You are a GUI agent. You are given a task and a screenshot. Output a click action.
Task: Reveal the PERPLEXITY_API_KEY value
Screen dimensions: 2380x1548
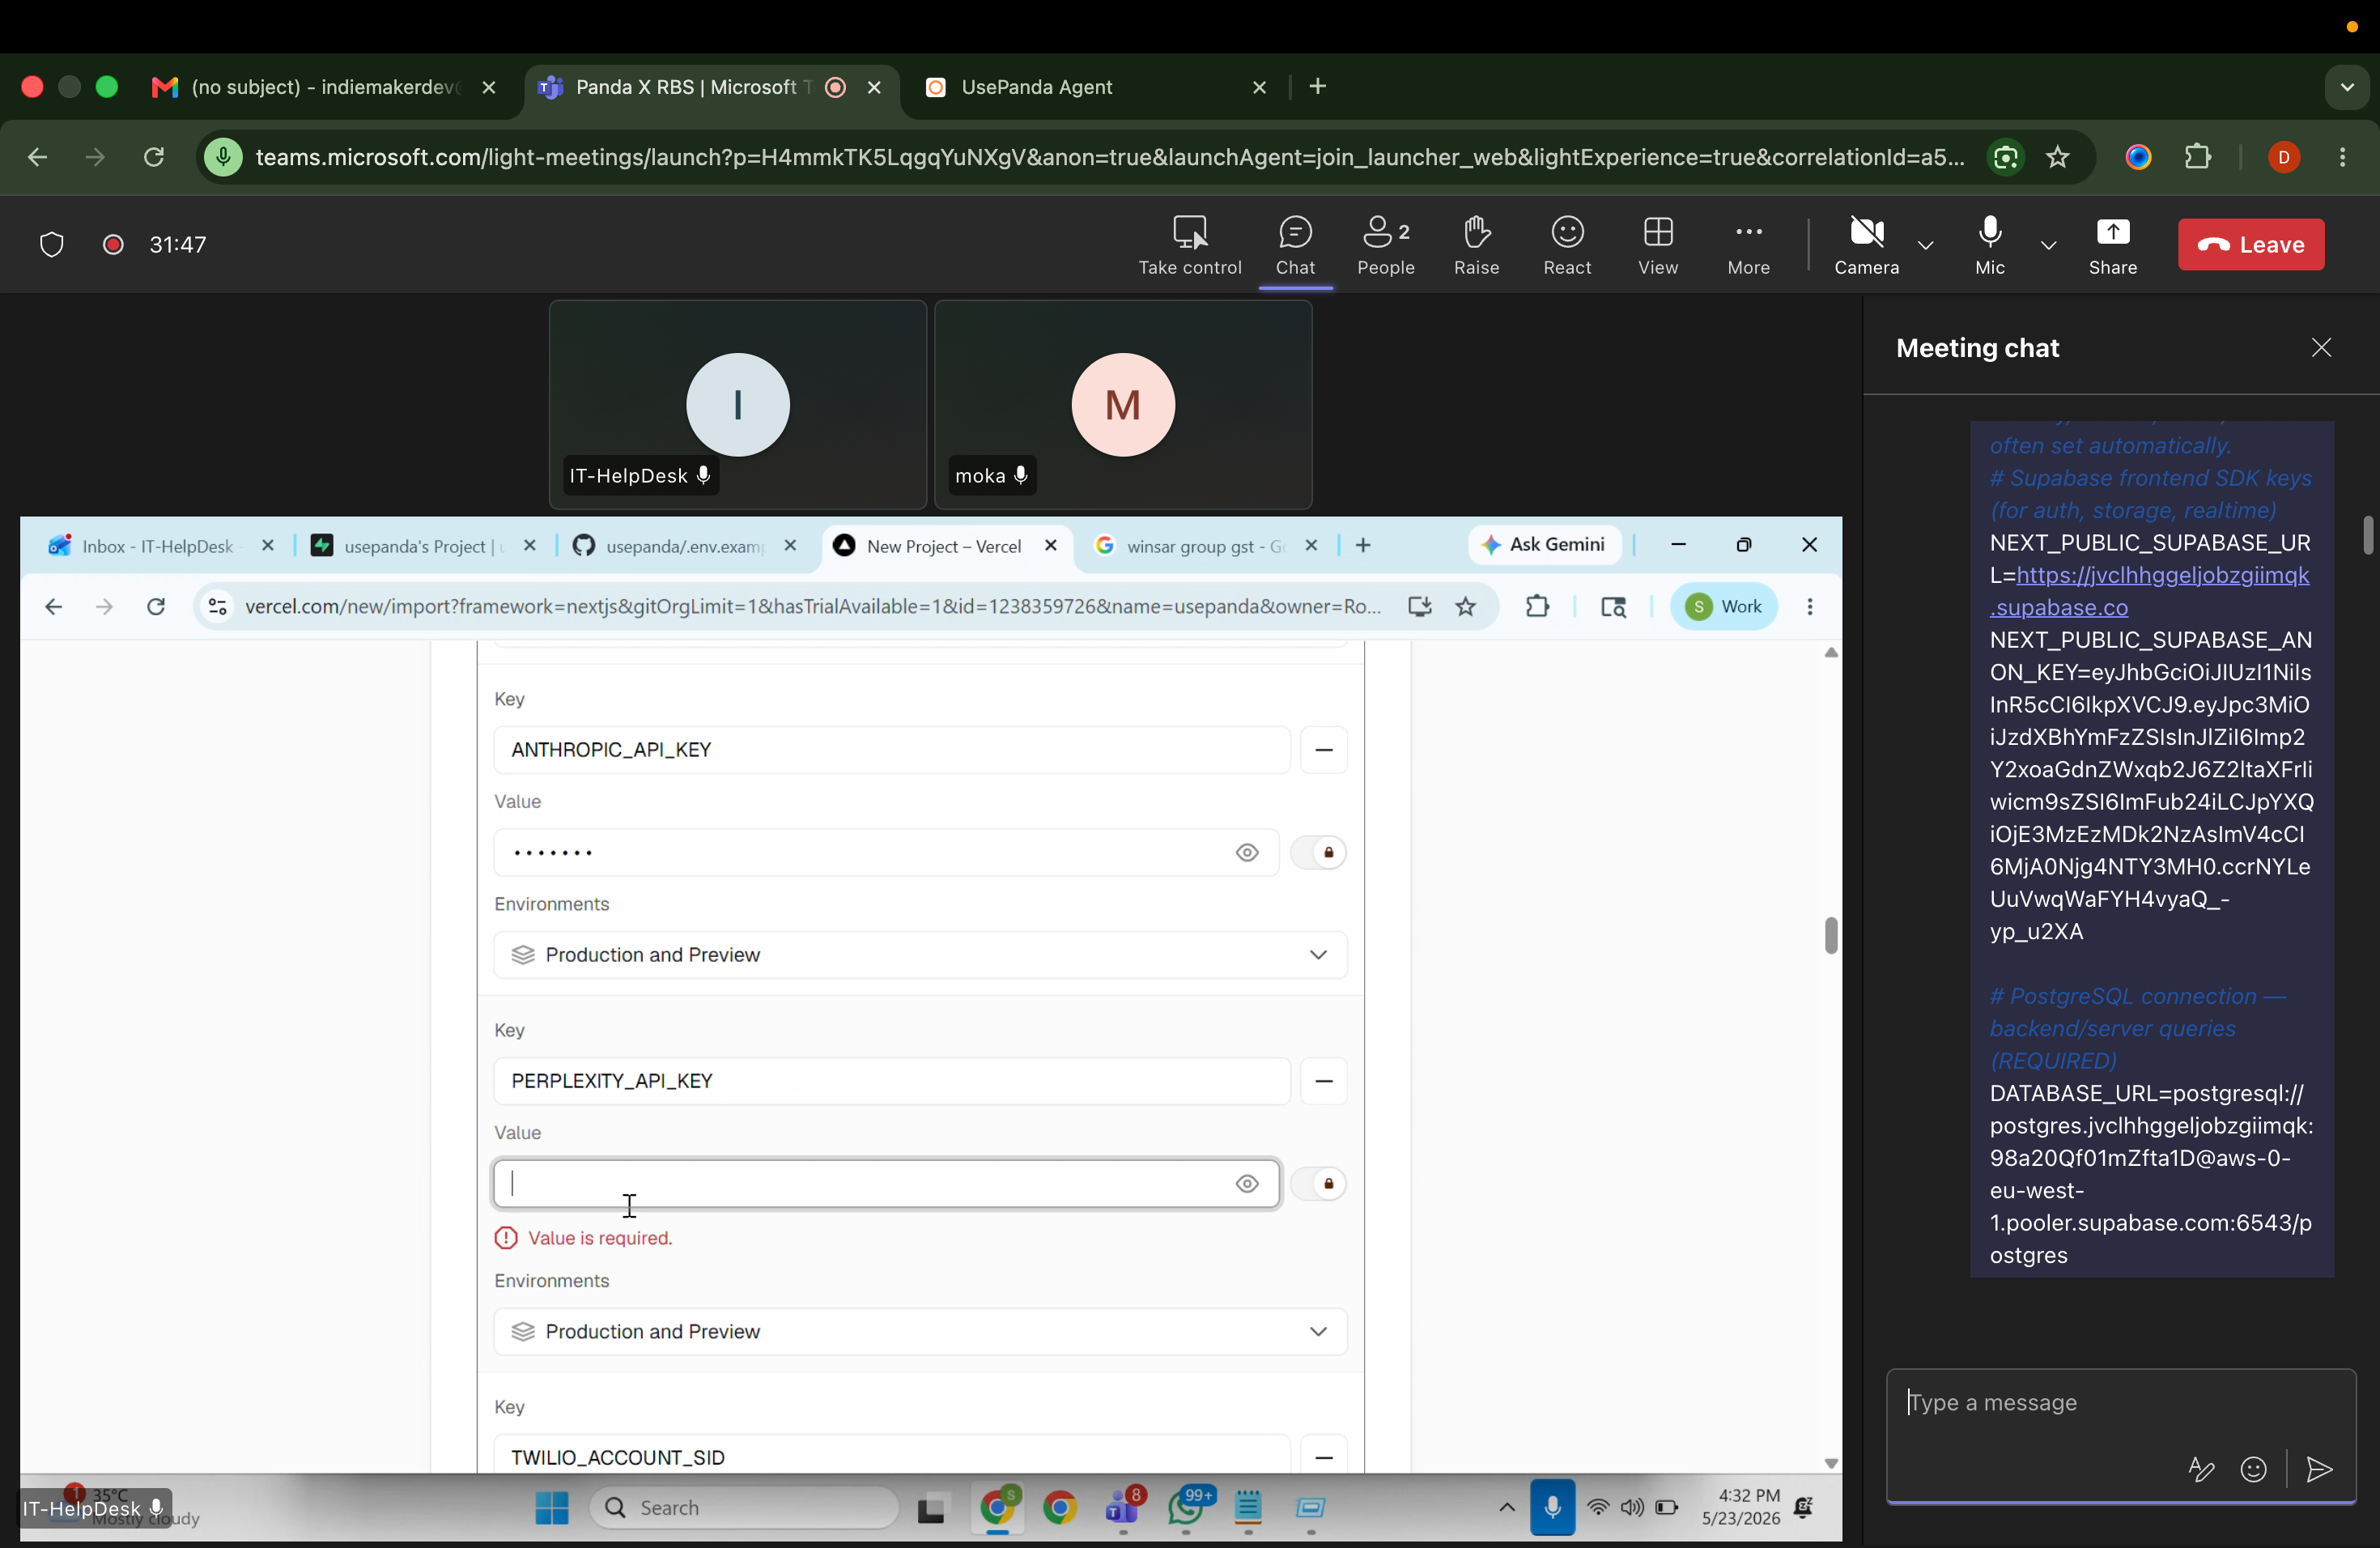pos(1246,1184)
